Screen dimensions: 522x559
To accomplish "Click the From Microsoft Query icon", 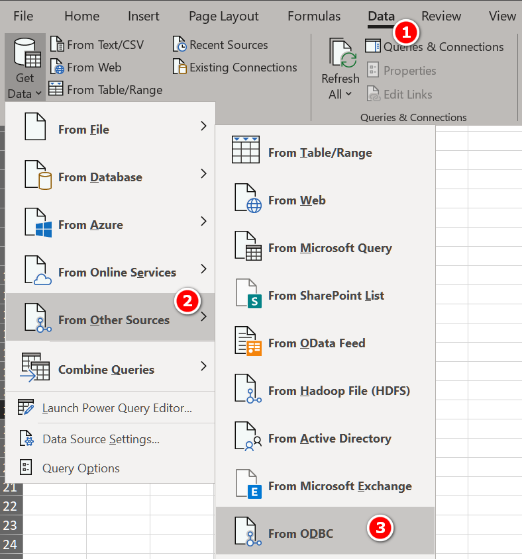I will (x=248, y=246).
